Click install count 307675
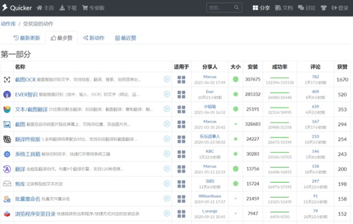The height and width of the screenshot is (224, 353). pyautogui.click(x=252, y=80)
